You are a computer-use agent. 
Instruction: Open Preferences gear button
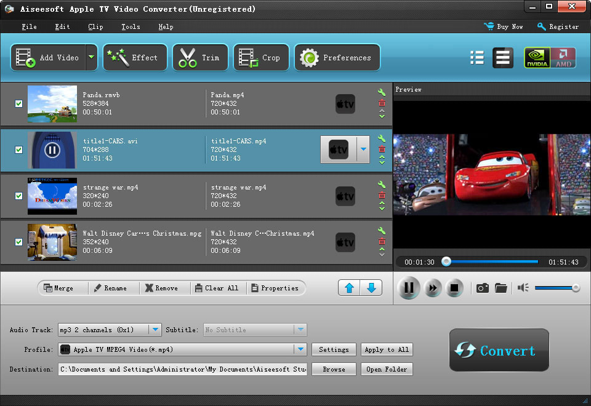[337, 58]
